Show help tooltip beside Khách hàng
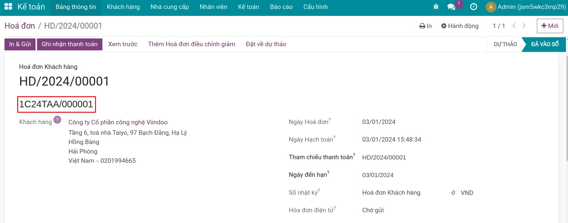The width and height of the screenshot is (568, 223). coord(57,120)
